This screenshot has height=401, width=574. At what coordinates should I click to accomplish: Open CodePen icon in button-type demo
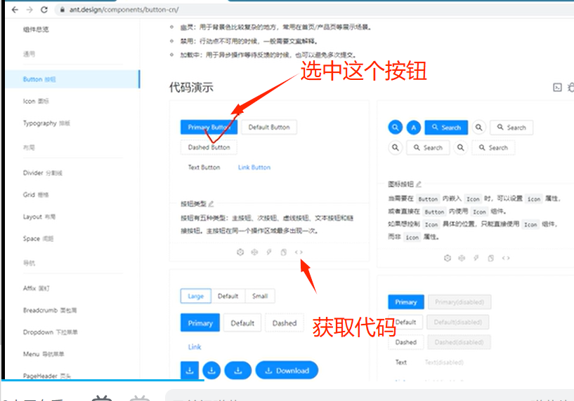point(254,252)
